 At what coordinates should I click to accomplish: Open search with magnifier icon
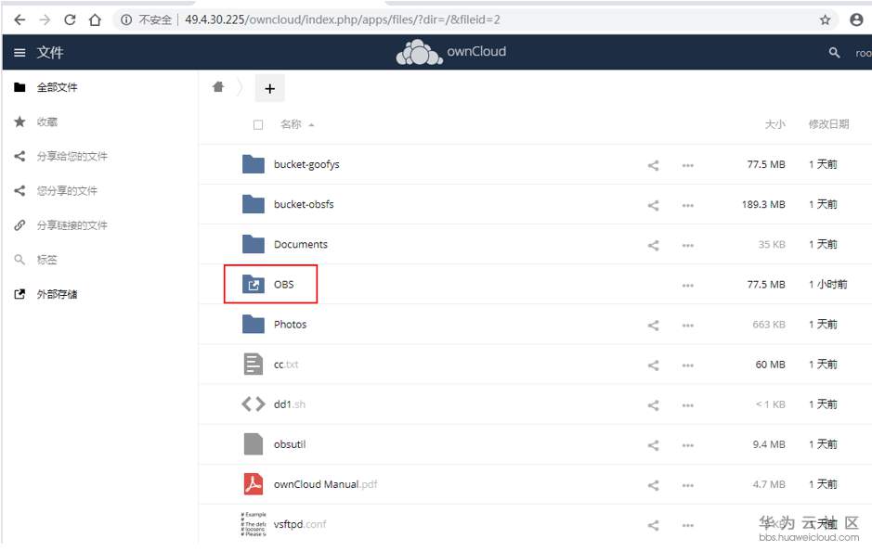(x=834, y=53)
